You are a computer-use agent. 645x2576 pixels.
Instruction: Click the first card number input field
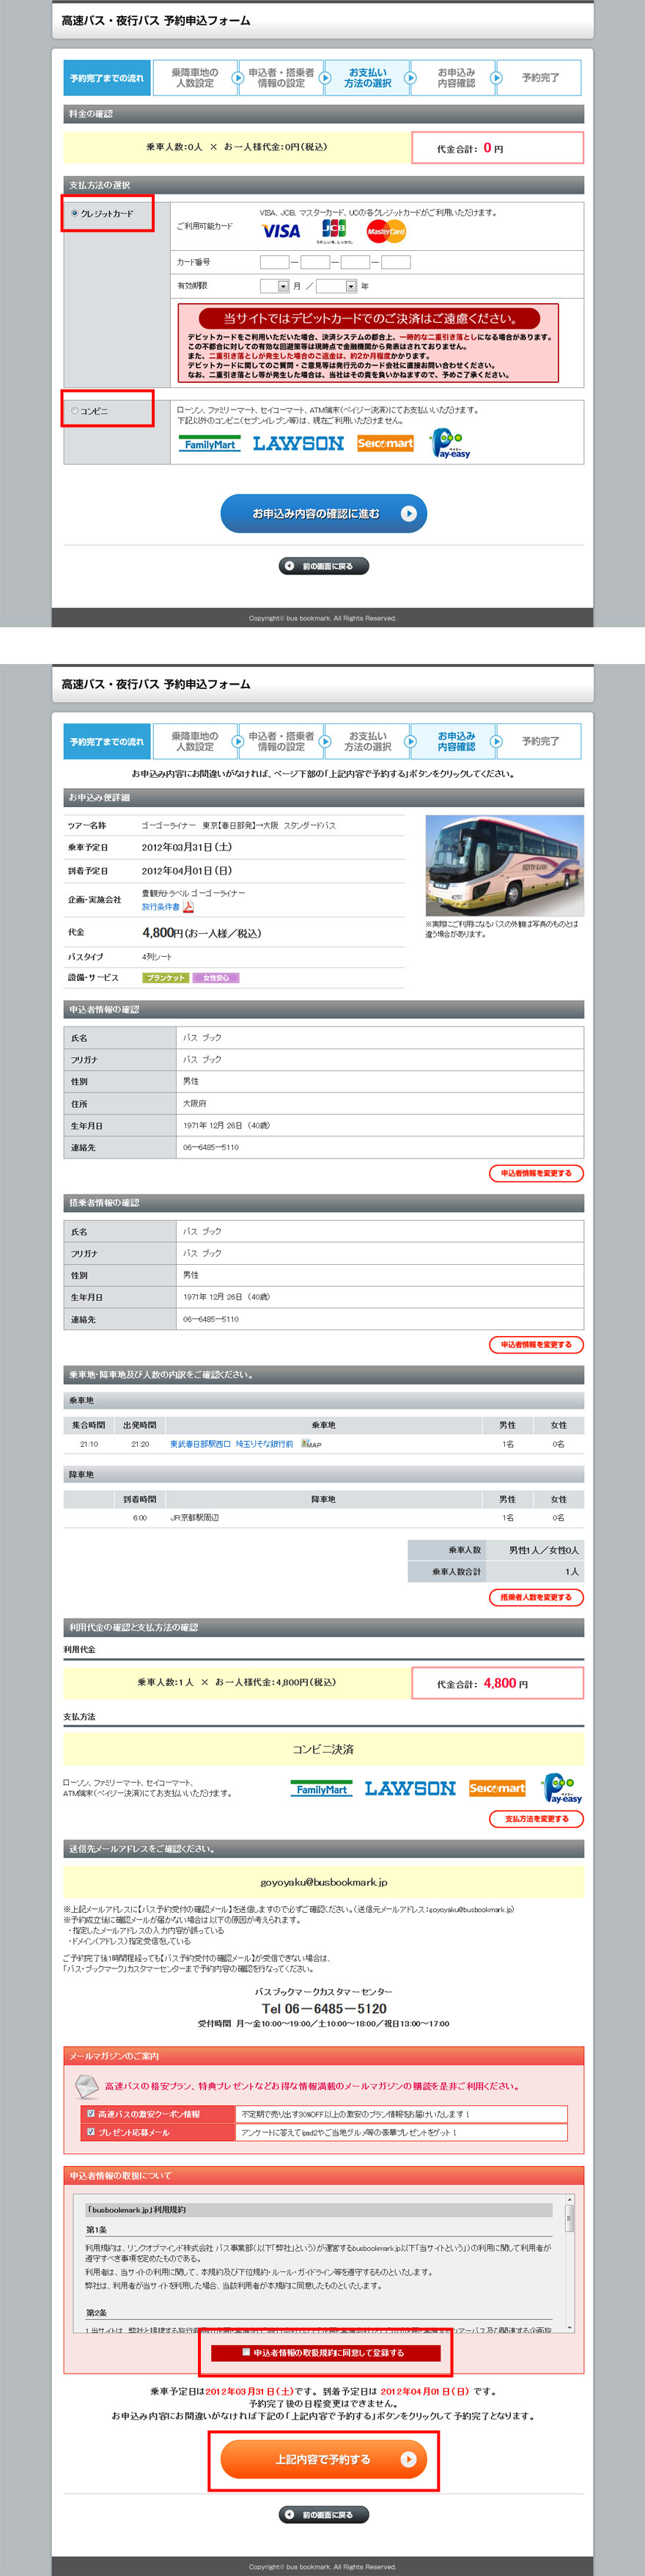275,262
